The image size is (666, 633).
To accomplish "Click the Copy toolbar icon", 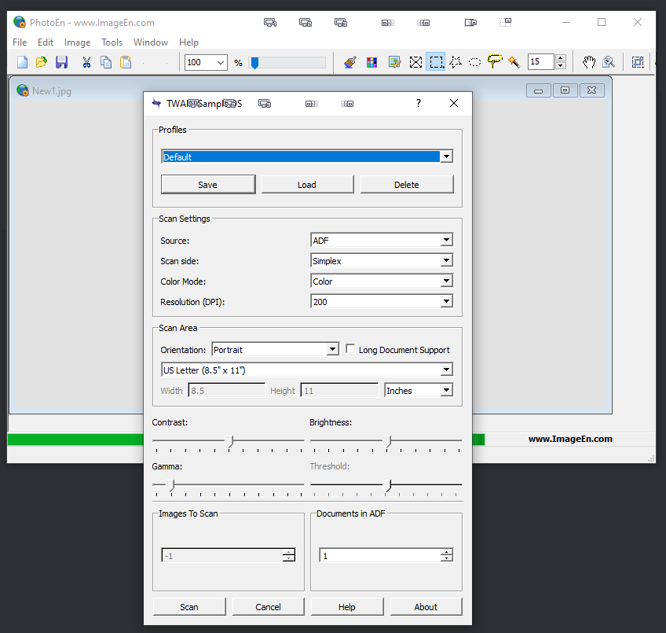I will [x=106, y=62].
